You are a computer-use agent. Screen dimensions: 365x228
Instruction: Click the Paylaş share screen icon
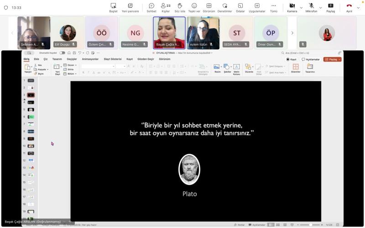[x=330, y=7]
